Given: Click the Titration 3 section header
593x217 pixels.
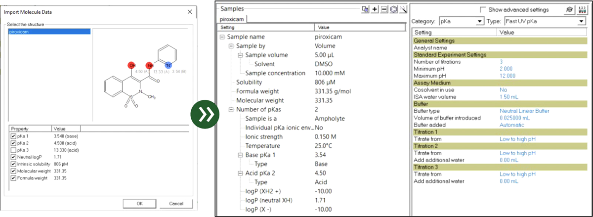Looking at the screenshot, I should tap(499, 167).
